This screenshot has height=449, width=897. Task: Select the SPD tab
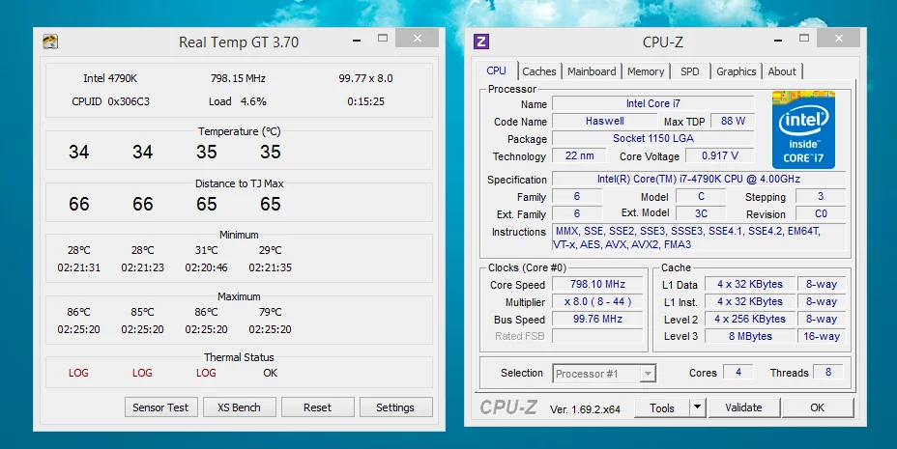tap(690, 71)
